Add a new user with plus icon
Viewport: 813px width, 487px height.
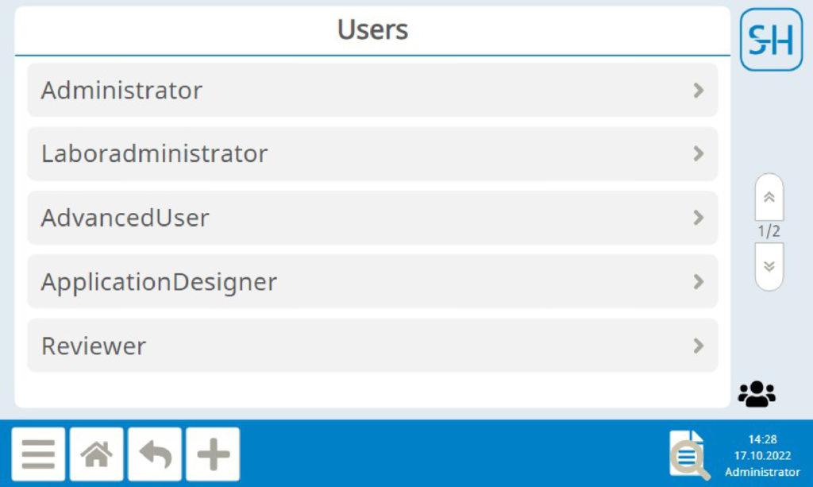coord(213,454)
